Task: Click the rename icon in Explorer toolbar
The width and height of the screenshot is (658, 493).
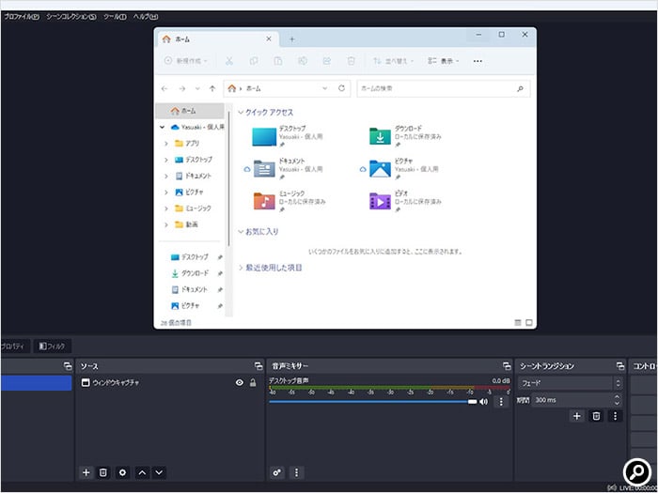Action: [302, 61]
